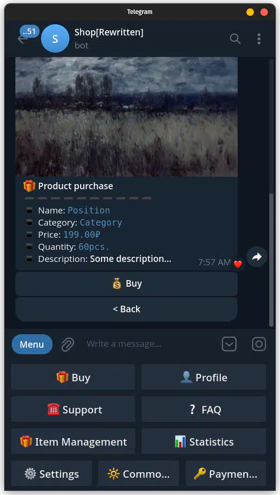Screen dimensions: 280x495
Task: Open the blue Menu button
Action: click(32, 344)
